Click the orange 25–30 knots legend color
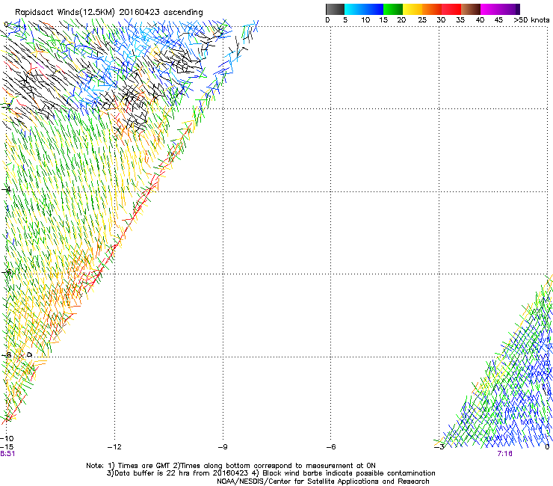 [x=432, y=9]
